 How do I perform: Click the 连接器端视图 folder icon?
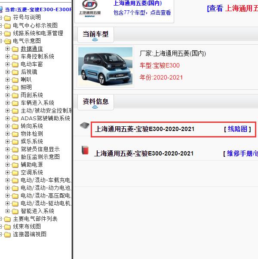coord(7,235)
